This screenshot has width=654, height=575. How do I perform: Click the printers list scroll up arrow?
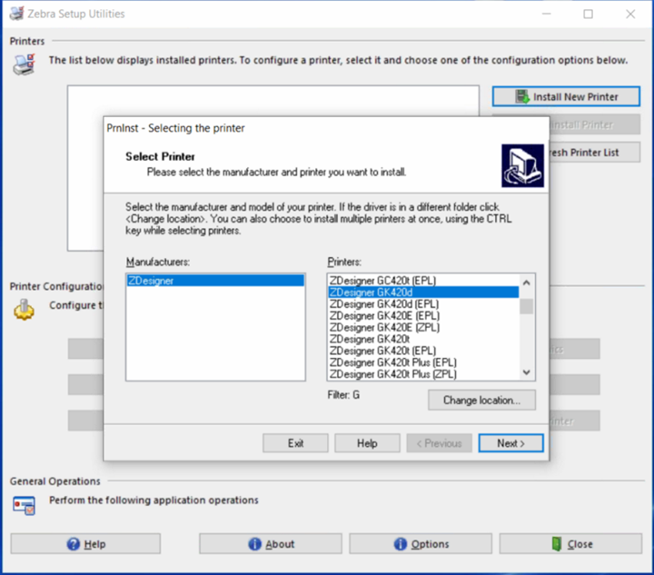[526, 283]
